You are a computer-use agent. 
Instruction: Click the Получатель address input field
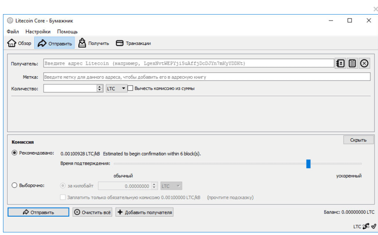tap(188, 63)
